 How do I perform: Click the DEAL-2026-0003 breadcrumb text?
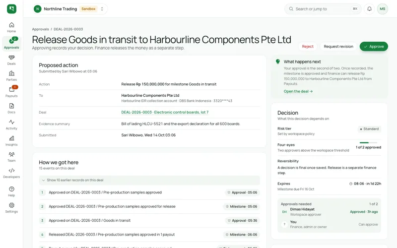click(68, 29)
